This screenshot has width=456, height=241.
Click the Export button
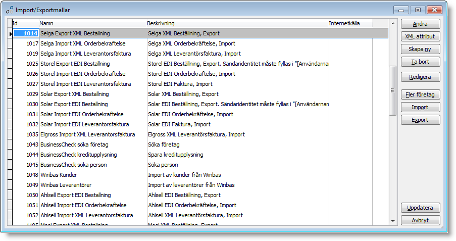420,120
